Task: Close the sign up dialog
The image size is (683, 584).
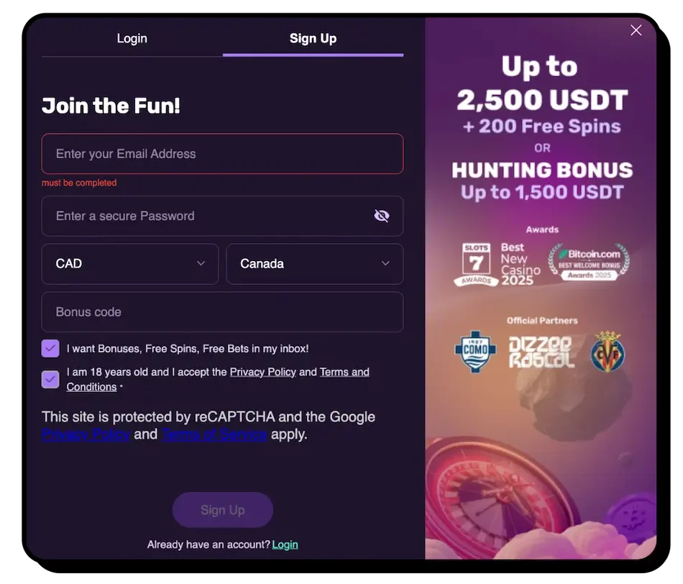Action: pos(636,30)
